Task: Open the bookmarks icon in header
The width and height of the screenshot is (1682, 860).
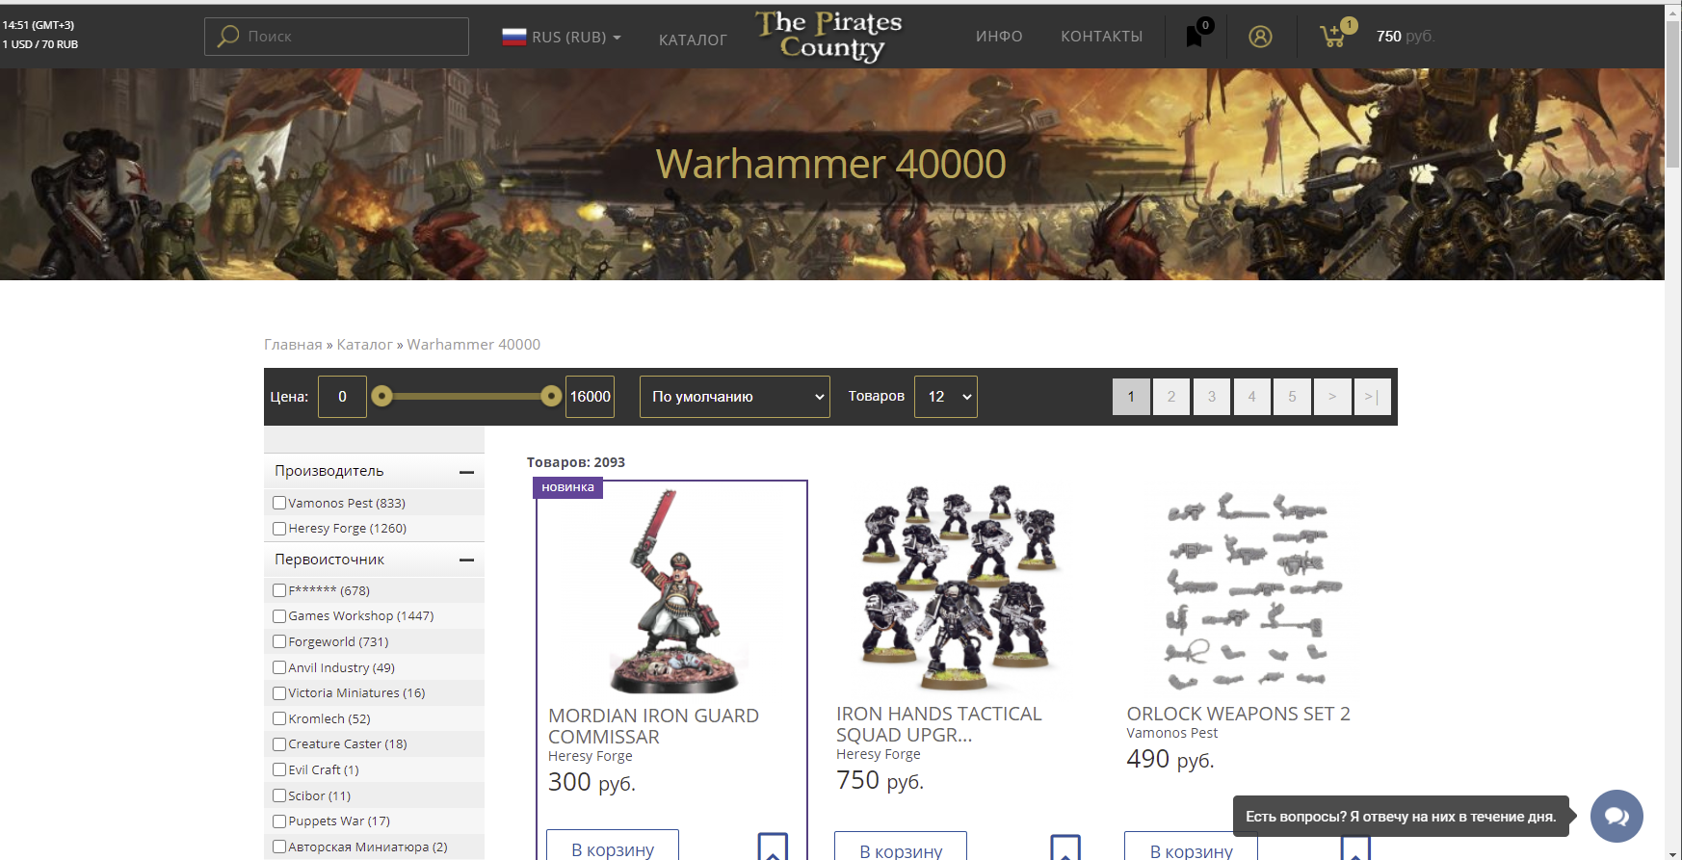Action: tap(1195, 37)
